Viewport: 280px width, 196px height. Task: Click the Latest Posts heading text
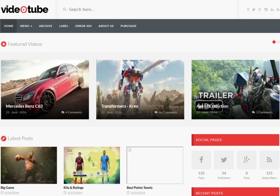20,138
